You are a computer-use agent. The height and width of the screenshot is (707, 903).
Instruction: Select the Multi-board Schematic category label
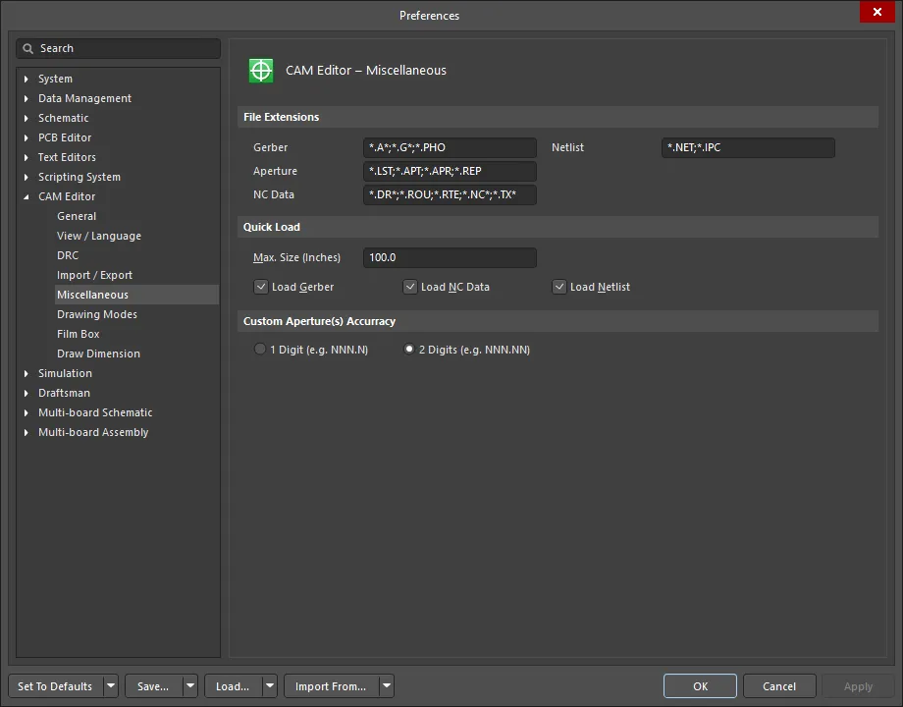95,412
